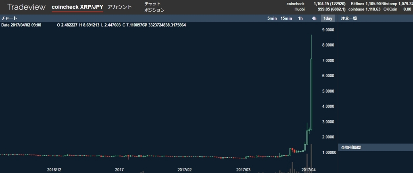Open the チャット link
The width and height of the screenshot is (413, 173).
click(152, 4)
